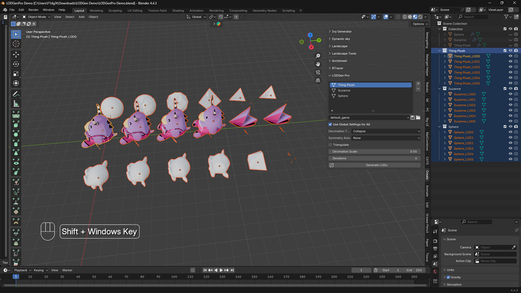Select the Annotate tool
This screenshot has width=521, height=293.
16,94
